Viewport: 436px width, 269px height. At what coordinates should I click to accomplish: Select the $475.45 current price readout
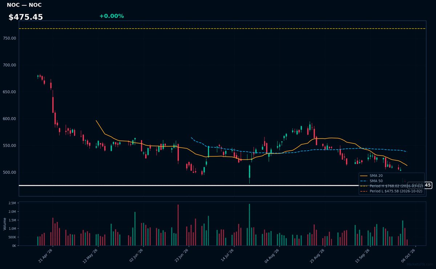coord(25,17)
